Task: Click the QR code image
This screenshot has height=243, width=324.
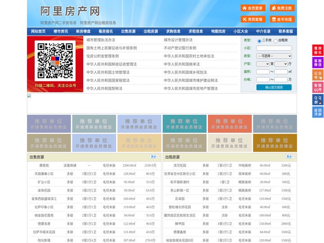Action: (x=55, y=61)
